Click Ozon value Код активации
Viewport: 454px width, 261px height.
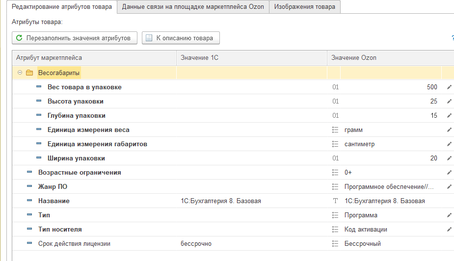[366, 230]
